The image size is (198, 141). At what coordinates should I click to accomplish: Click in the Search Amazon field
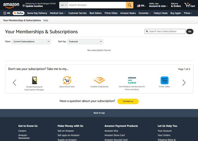97,5
